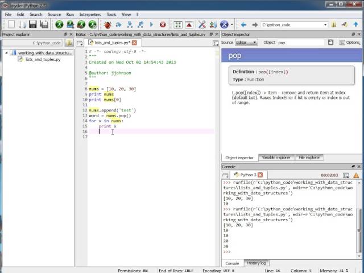Go back with the blue left arrow
This screenshot has width=364, height=273.
243,24
